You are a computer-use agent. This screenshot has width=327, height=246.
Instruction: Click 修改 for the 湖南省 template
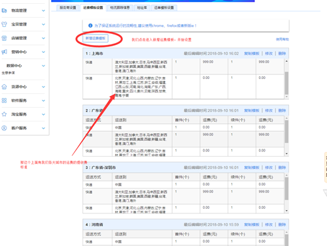269,224
